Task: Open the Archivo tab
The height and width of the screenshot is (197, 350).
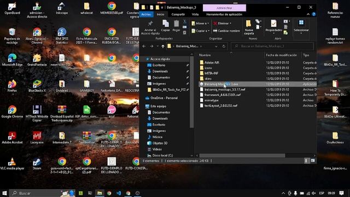Action: tap(146, 14)
